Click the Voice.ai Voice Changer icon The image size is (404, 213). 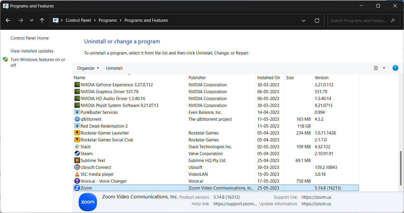click(x=77, y=181)
